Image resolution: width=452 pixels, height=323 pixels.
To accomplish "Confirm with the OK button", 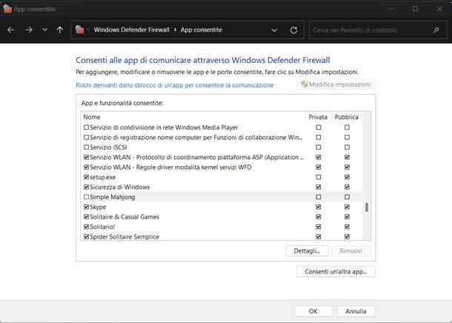I will 313,311.
